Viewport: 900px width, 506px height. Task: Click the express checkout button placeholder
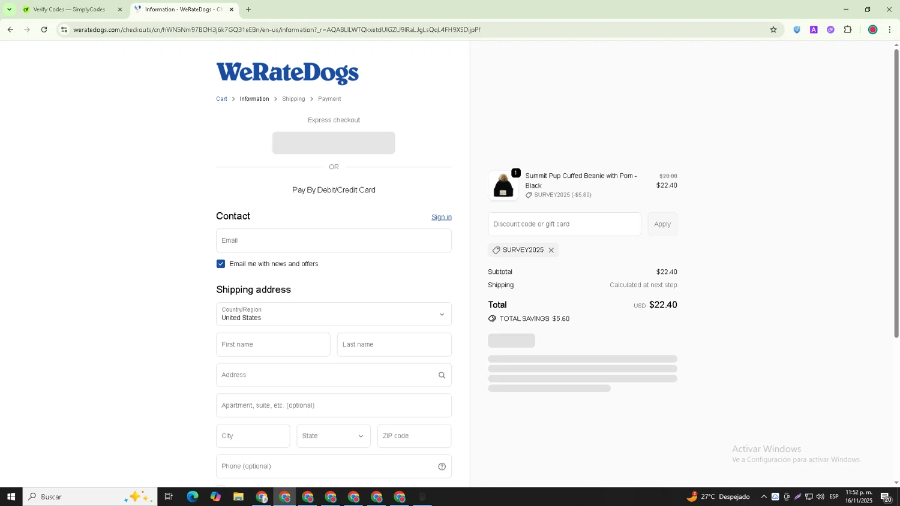point(334,143)
